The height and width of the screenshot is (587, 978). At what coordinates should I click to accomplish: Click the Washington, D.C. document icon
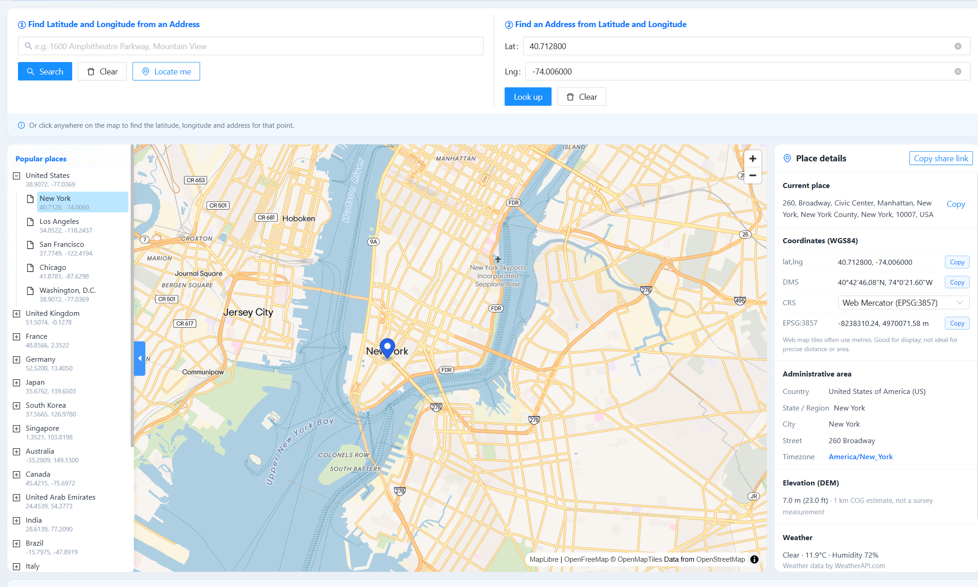pos(30,291)
